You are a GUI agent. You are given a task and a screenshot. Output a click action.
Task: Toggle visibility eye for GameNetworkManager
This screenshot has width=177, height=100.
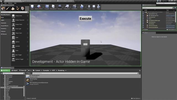pyautogui.click(x=143, y=21)
